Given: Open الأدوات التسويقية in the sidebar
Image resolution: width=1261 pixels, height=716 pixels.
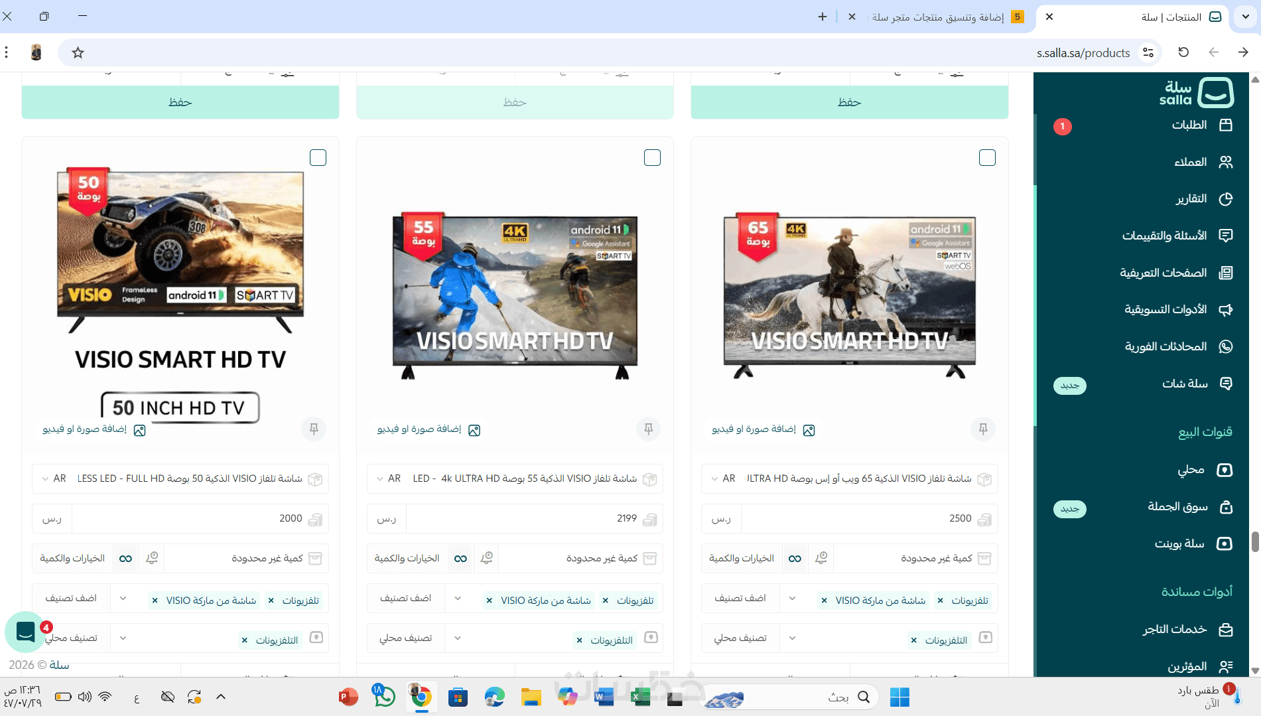Looking at the screenshot, I should [x=1165, y=309].
